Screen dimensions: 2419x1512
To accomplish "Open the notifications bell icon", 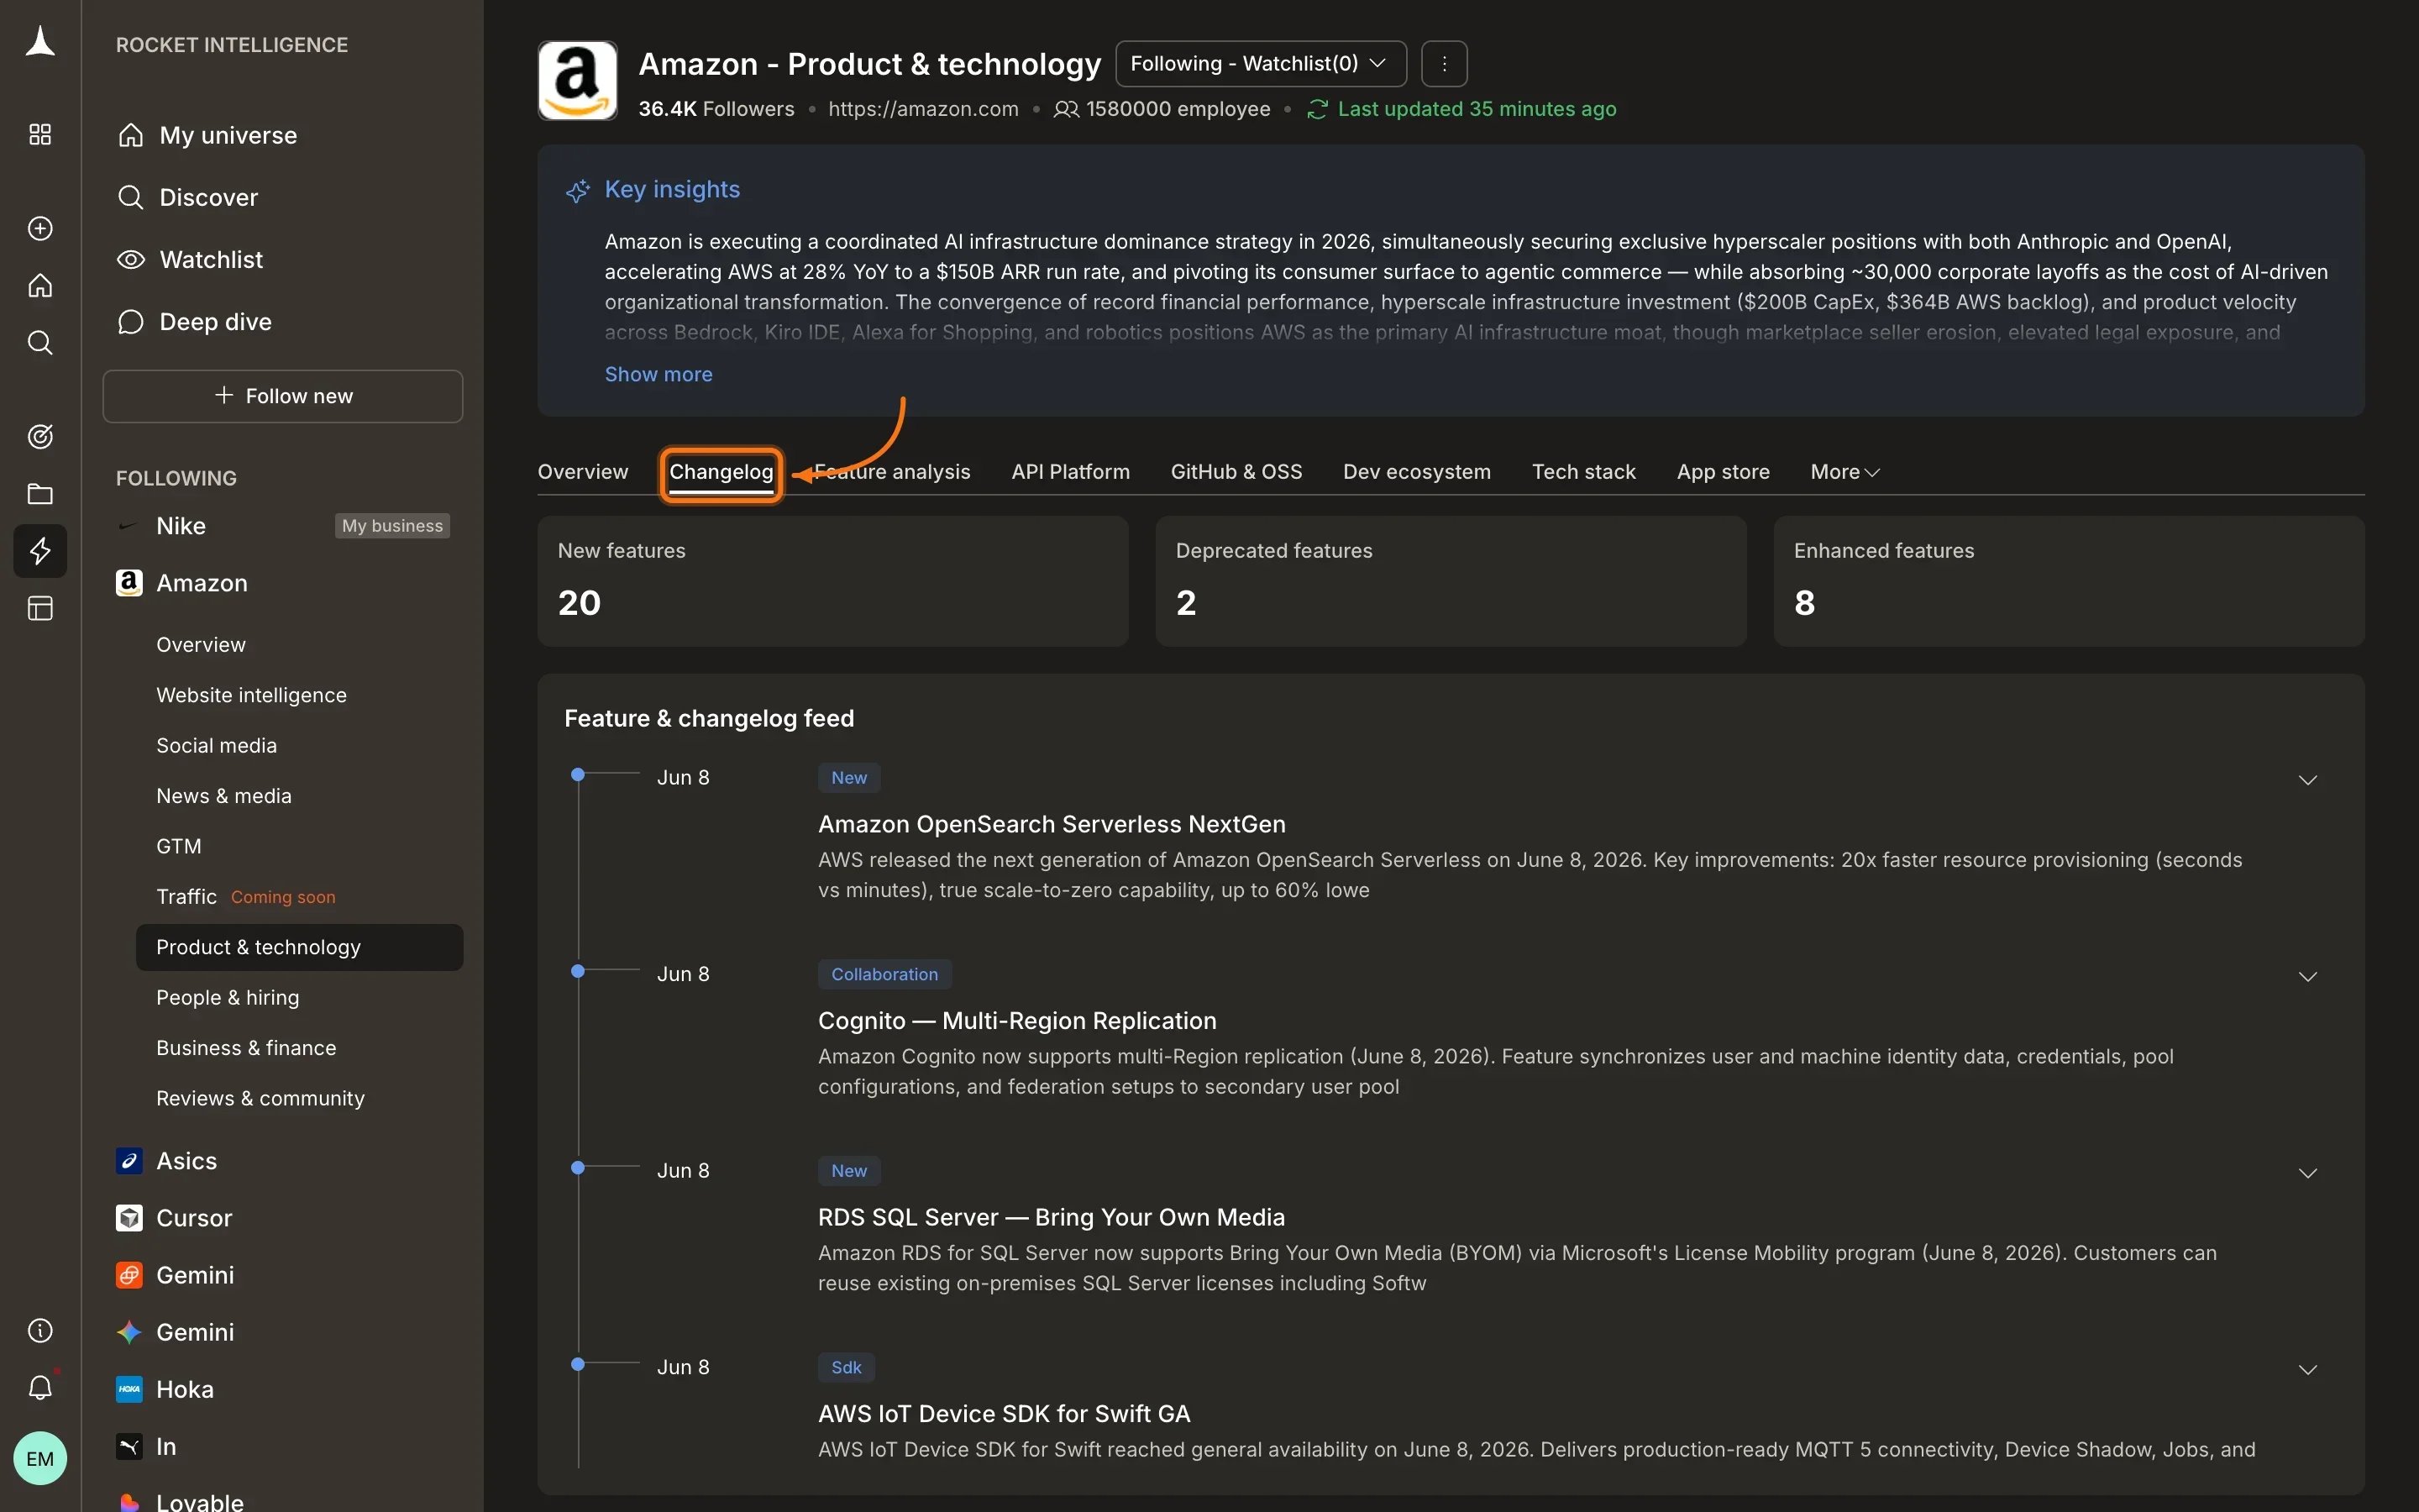I will (40, 1387).
